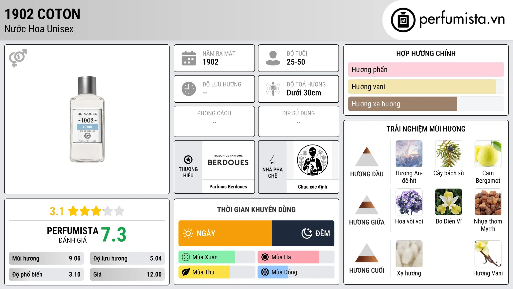This screenshot has width=513, height=289.
Task: Click the Dịp sử dụng info card
Action: point(298,121)
